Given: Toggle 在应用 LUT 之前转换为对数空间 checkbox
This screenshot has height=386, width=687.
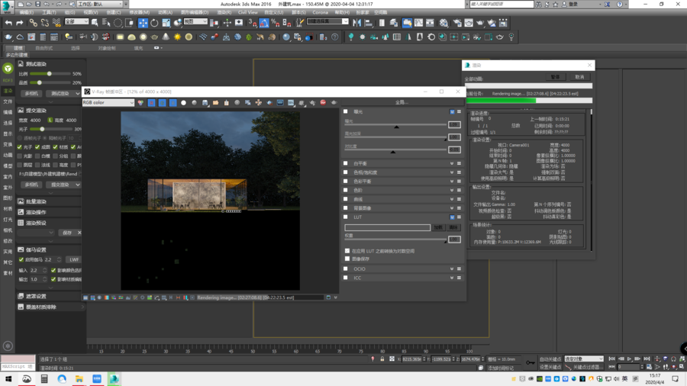Looking at the screenshot, I should pyautogui.click(x=347, y=251).
